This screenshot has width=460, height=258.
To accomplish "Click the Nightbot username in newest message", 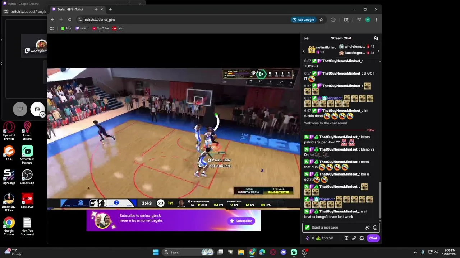I will click(327, 199).
